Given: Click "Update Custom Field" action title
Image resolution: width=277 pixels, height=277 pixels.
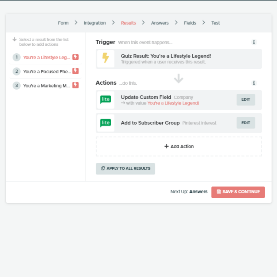Looking at the screenshot, I should point(146,97).
